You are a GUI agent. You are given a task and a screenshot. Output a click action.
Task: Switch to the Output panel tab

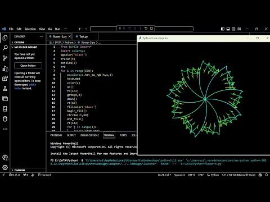pyautogui.click(x=71, y=135)
